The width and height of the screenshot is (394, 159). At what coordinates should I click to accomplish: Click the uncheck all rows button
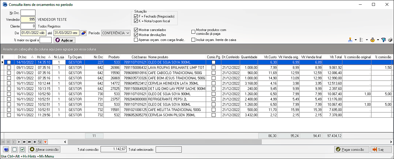14,149
